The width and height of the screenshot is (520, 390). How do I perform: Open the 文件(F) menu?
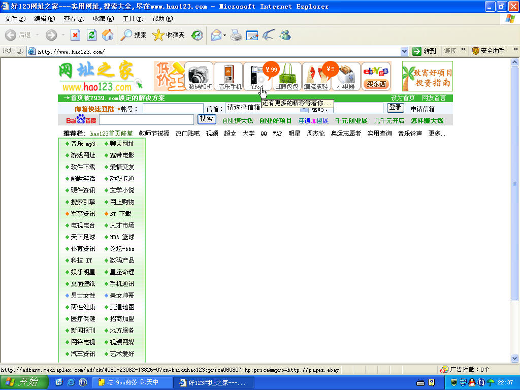[x=15, y=19]
